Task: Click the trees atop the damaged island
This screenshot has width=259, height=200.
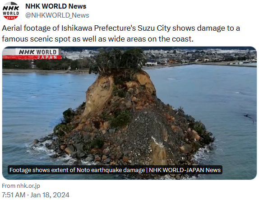Action: coord(118,61)
